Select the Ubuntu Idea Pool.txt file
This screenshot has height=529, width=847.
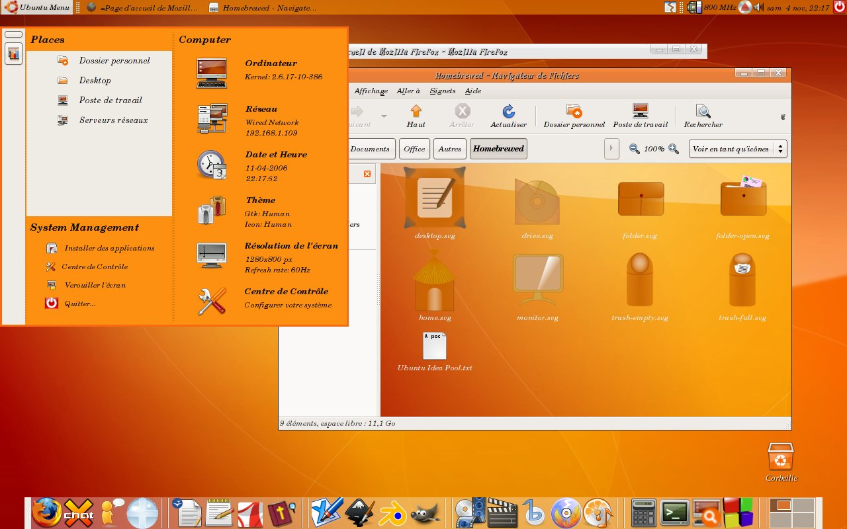(x=435, y=352)
